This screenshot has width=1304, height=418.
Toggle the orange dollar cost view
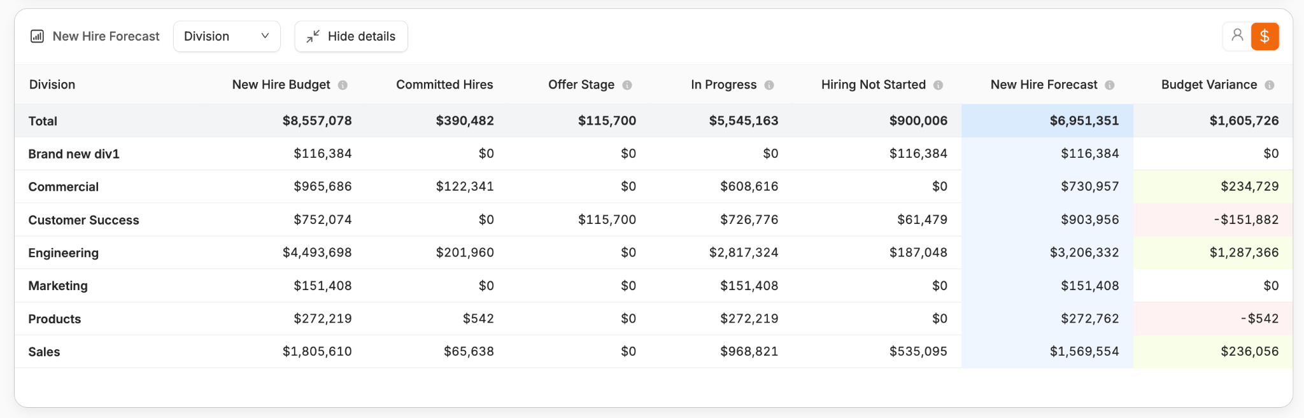1265,36
